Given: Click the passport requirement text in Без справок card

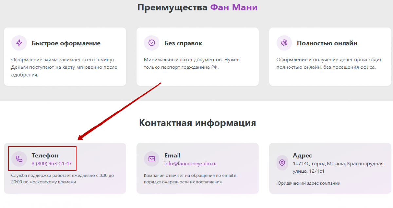Looking at the screenshot, I should (x=192, y=64).
